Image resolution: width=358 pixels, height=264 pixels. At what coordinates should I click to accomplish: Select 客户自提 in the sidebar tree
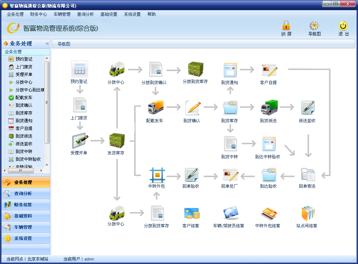[24, 128]
